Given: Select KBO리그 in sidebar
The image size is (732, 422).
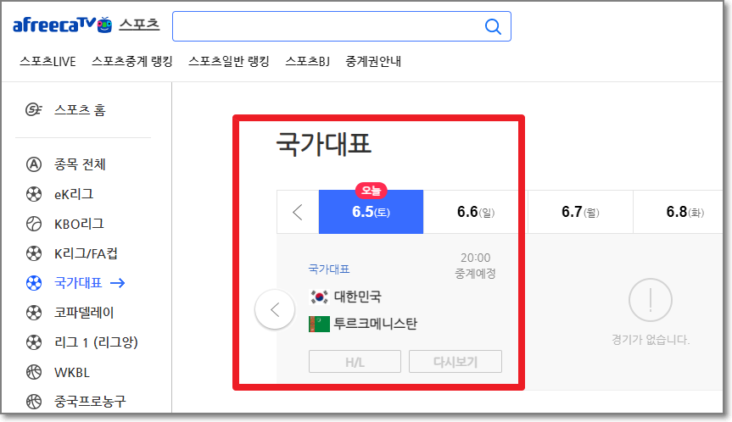Looking at the screenshot, I should point(79,225).
